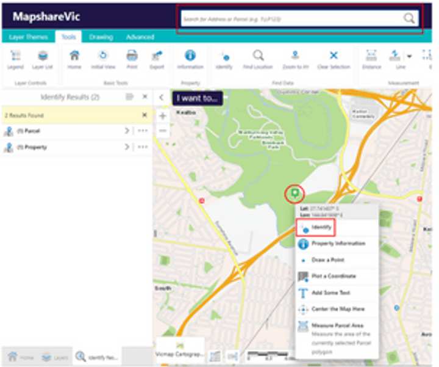Viewport: 439px width, 367px height.
Task: Click the address or parcel search field
Action: 291,20
